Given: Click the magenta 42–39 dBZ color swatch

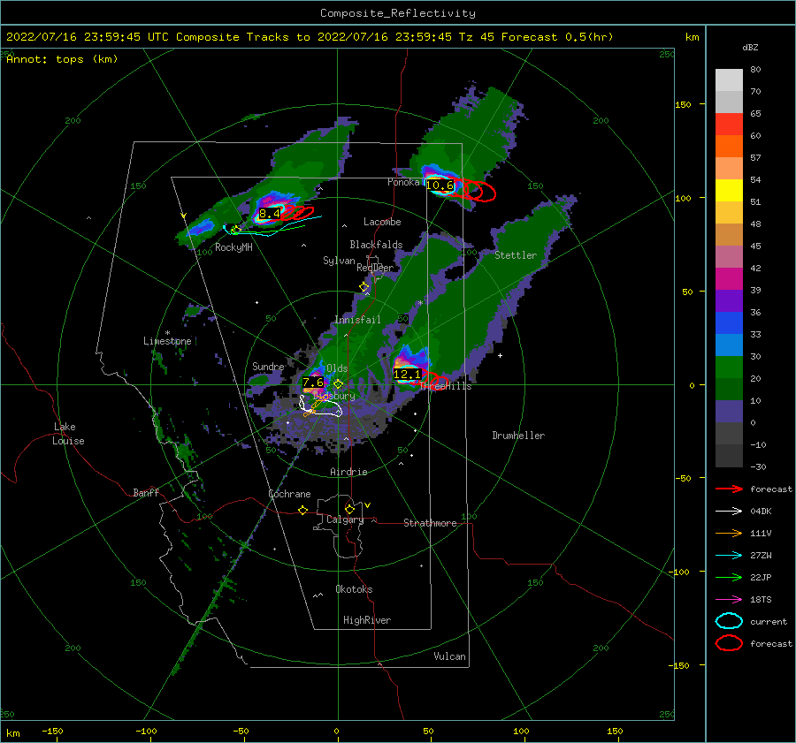Looking at the screenshot, I should click(x=729, y=279).
